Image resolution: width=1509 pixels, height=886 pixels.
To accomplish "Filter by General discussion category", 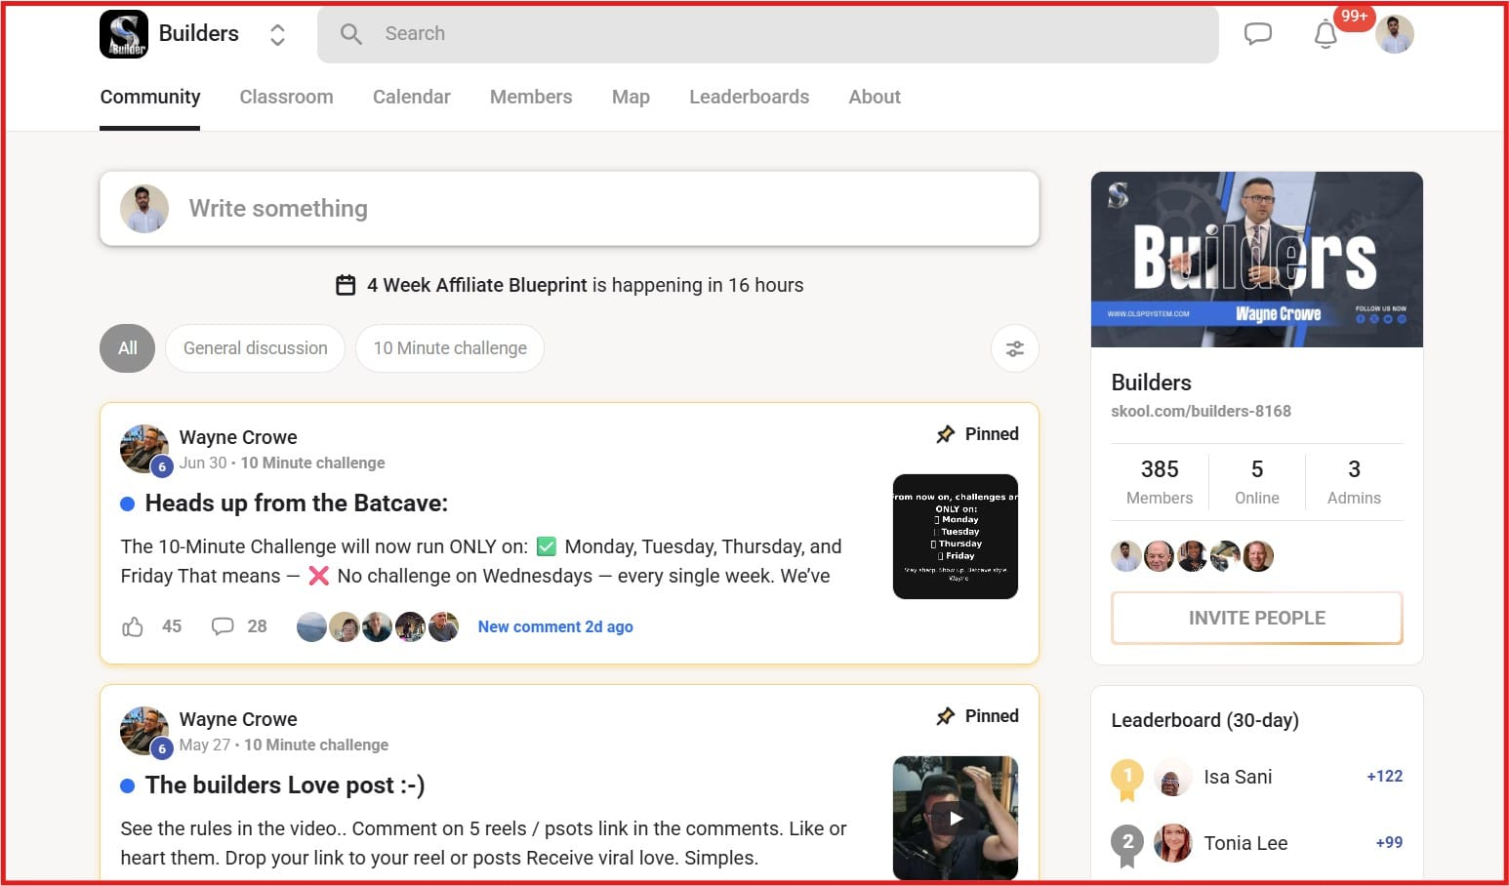I will (255, 348).
